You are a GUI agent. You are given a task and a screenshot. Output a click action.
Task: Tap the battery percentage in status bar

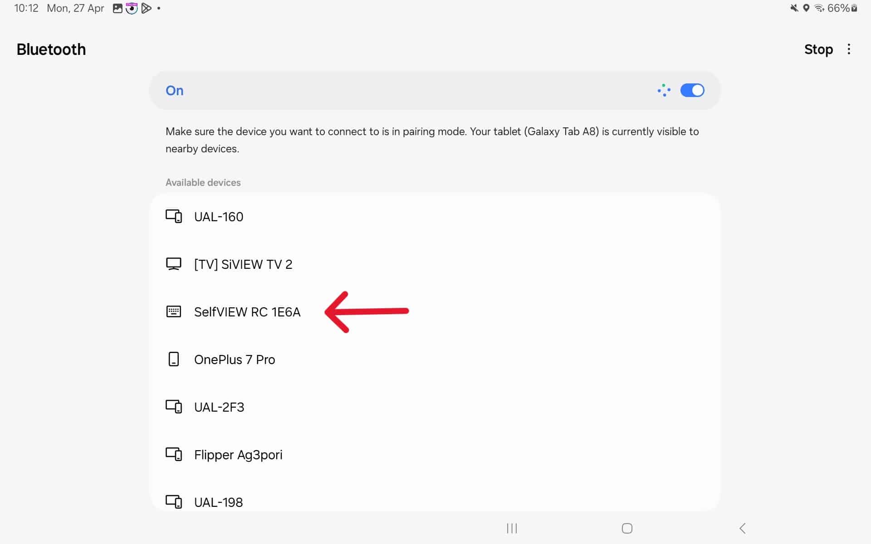838,8
